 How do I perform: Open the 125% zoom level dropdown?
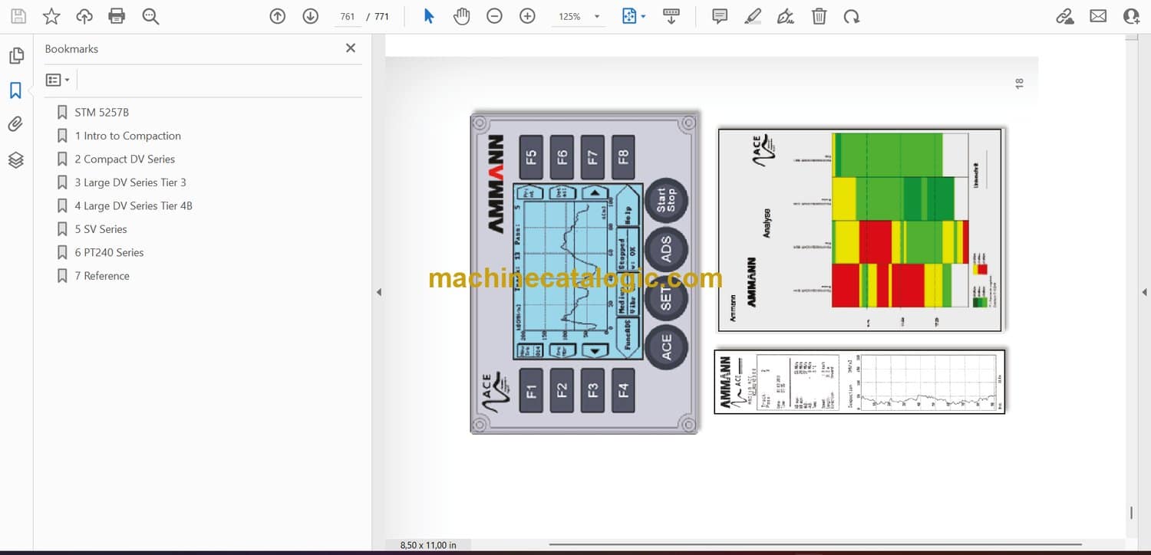578,16
